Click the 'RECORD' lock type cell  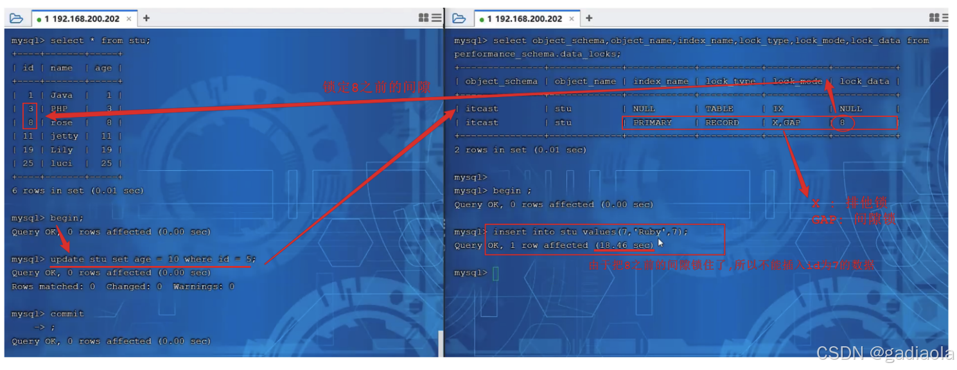tap(722, 123)
